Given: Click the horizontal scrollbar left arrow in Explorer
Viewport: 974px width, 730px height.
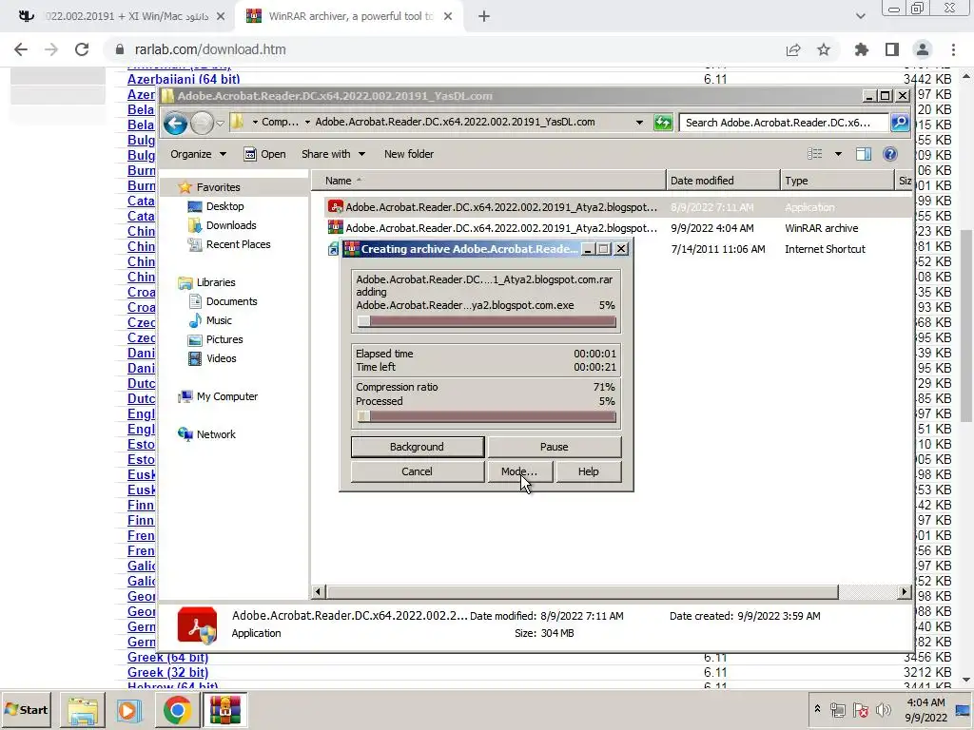Looking at the screenshot, I should pyautogui.click(x=318, y=592).
